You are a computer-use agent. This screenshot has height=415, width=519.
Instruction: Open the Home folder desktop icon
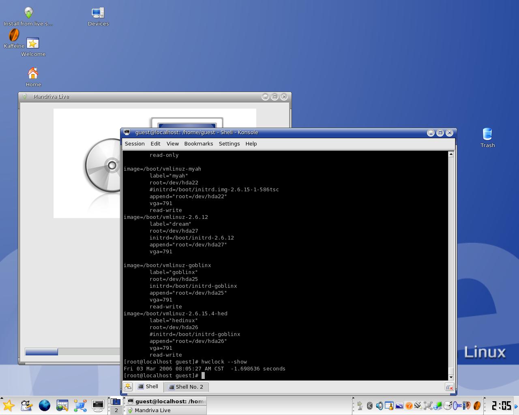[x=33, y=77]
